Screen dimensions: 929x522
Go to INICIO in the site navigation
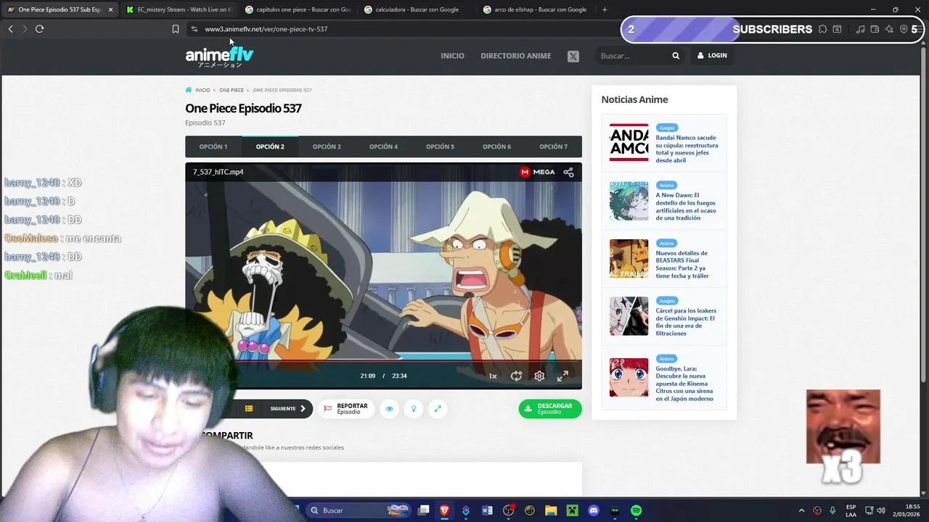[452, 56]
